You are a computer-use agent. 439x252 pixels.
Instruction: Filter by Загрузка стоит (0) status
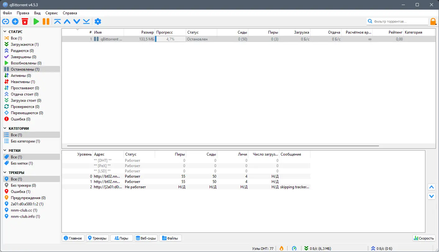click(x=31, y=100)
